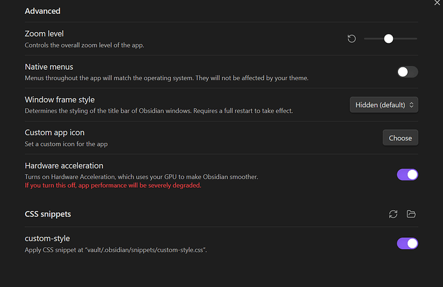Click 'Set a custom icon for the app'
Screen dimensions: 443x287
point(66,144)
